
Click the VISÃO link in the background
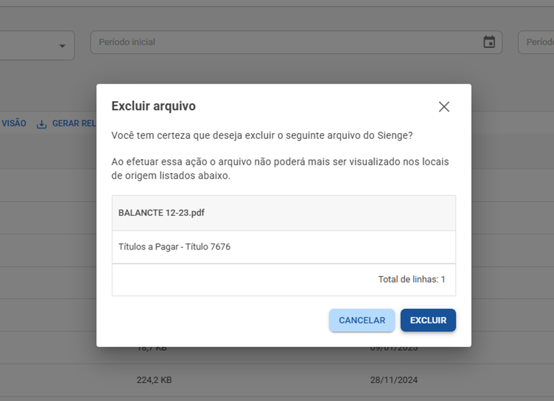click(x=14, y=123)
